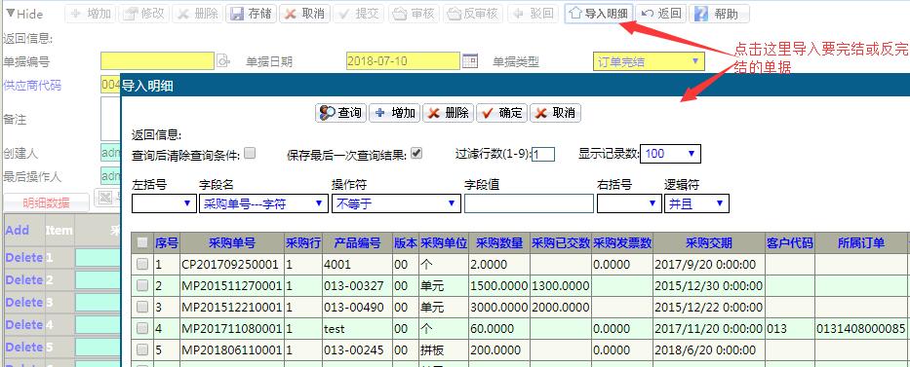Click cell 0131408000085 in 所属订单 column
910x367 pixels.
click(x=860, y=329)
